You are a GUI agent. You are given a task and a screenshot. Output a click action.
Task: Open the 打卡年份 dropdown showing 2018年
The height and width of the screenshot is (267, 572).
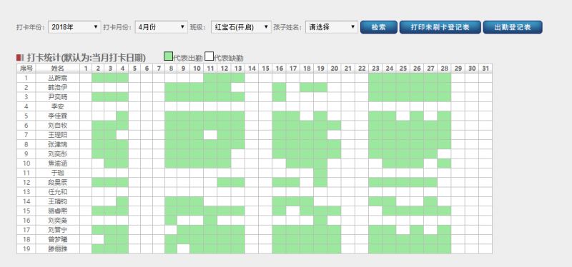tap(74, 27)
